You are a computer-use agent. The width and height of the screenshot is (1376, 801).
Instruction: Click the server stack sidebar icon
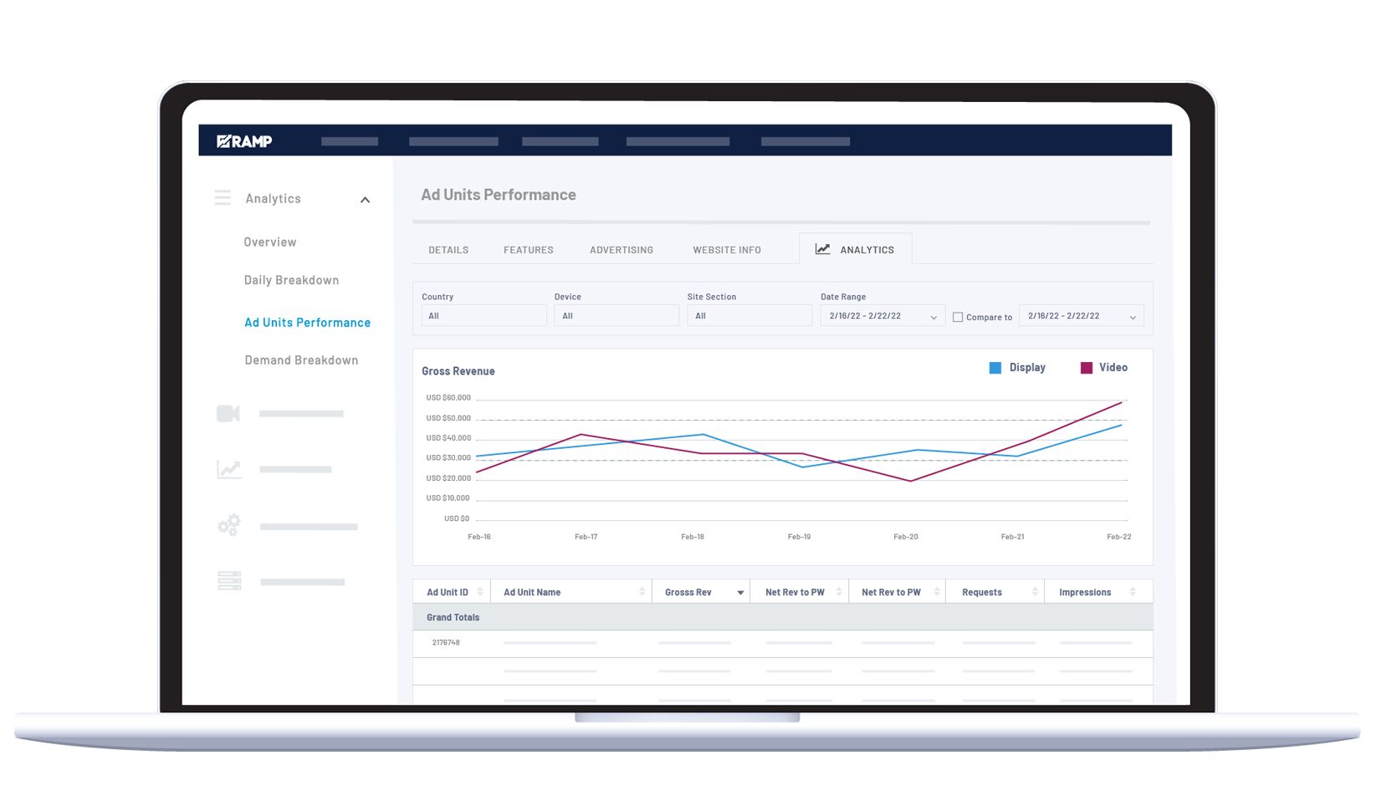(229, 581)
